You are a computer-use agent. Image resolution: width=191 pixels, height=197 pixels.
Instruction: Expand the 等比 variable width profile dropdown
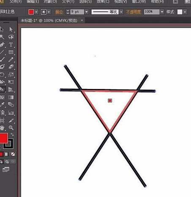coord(121,12)
